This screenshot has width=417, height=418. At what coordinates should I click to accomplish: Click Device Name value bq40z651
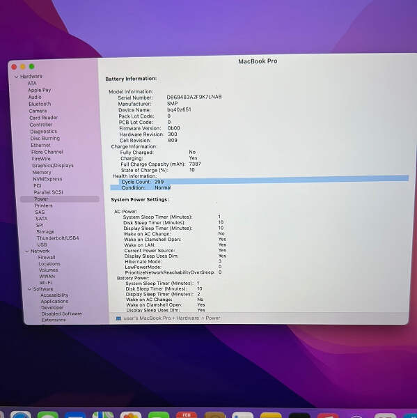pyautogui.click(x=179, y=109)
